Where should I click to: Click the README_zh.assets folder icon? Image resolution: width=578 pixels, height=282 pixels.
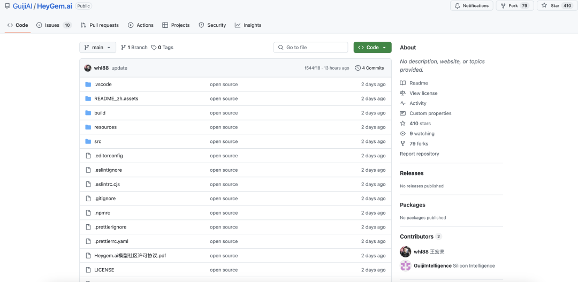click(88, 99)
